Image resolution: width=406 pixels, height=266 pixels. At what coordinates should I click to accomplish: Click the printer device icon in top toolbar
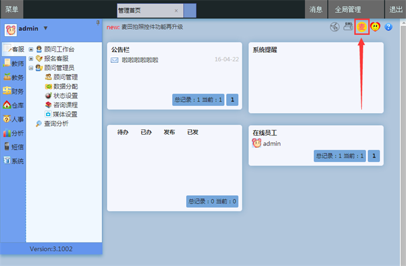click(x=348, y=27)
